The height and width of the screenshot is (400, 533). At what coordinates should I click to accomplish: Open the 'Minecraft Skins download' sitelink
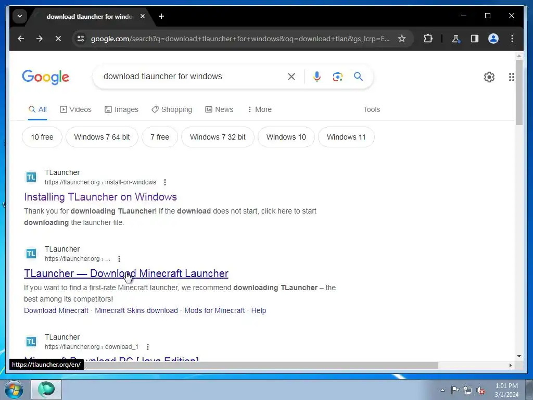point(136,310)
